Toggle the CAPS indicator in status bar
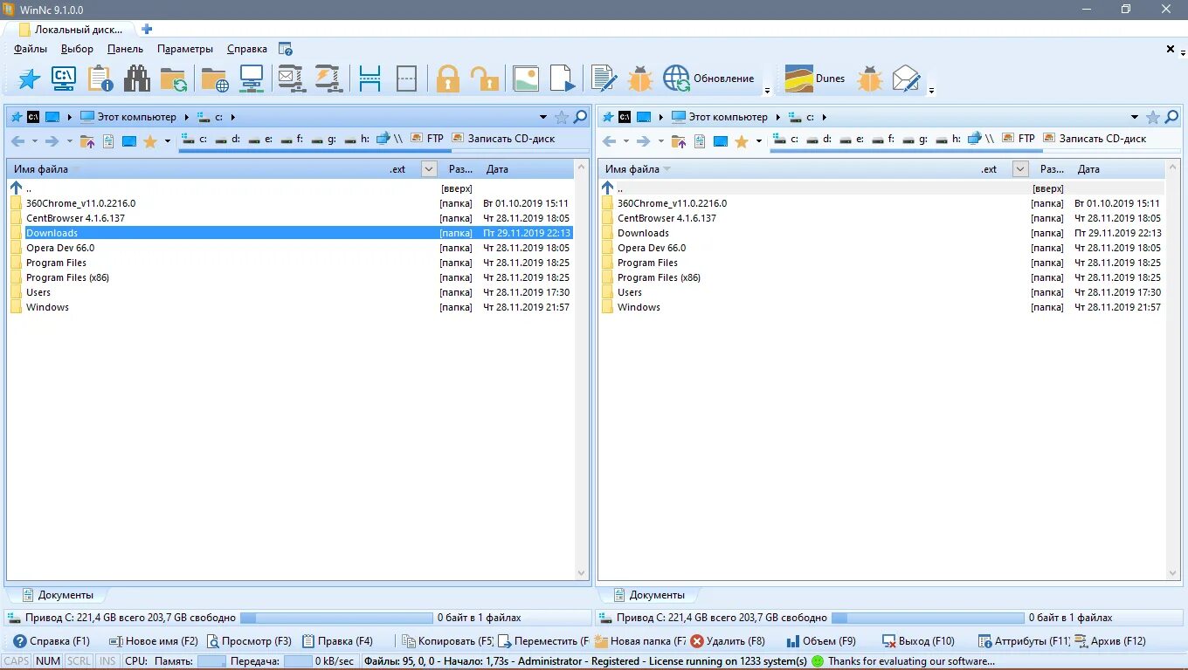 (17, 661)
